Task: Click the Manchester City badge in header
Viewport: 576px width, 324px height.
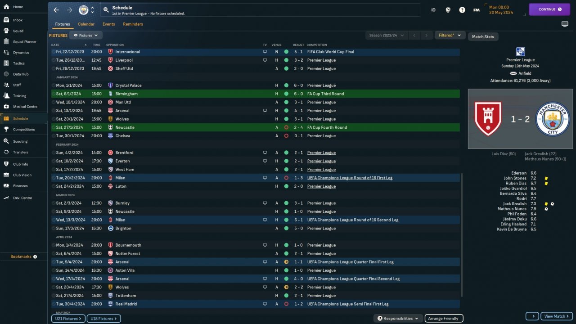Action: (x=84, y=10)
